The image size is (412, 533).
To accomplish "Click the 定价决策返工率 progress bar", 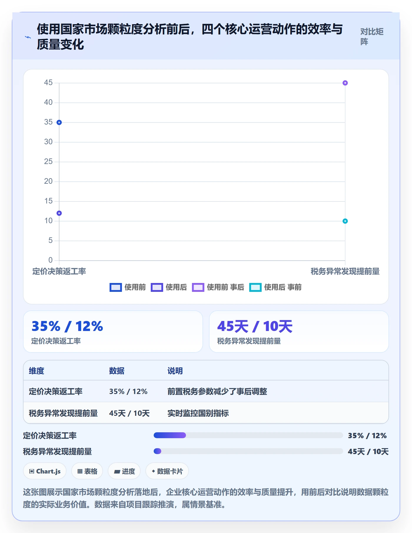I will [x=248, y=435].
